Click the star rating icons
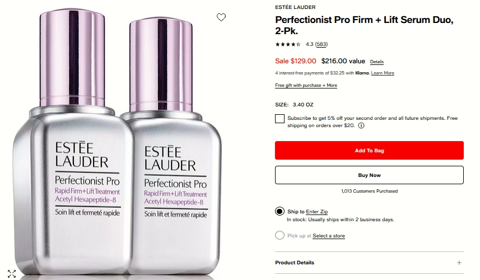The height and width of the screenshot is (280, 480). pyautogui.click(x=288, y=44)
